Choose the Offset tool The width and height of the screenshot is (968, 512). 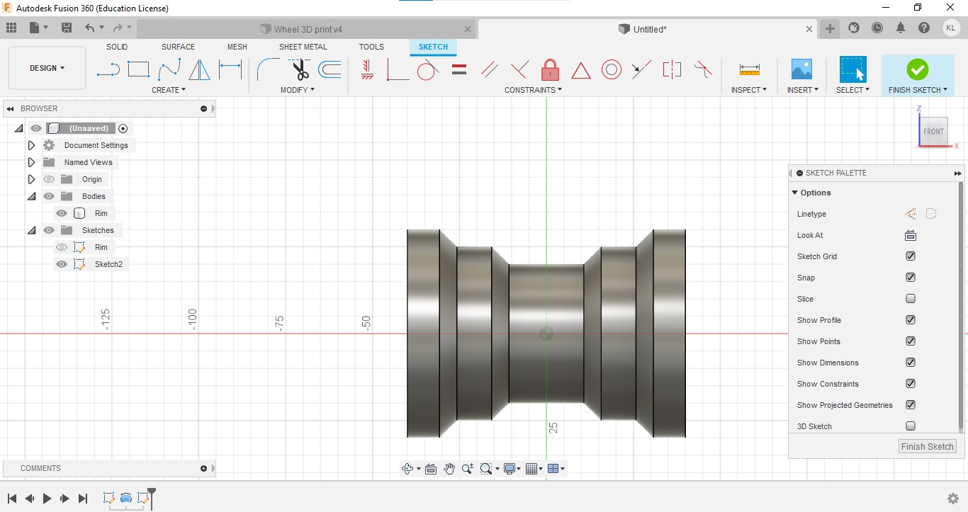330,69
